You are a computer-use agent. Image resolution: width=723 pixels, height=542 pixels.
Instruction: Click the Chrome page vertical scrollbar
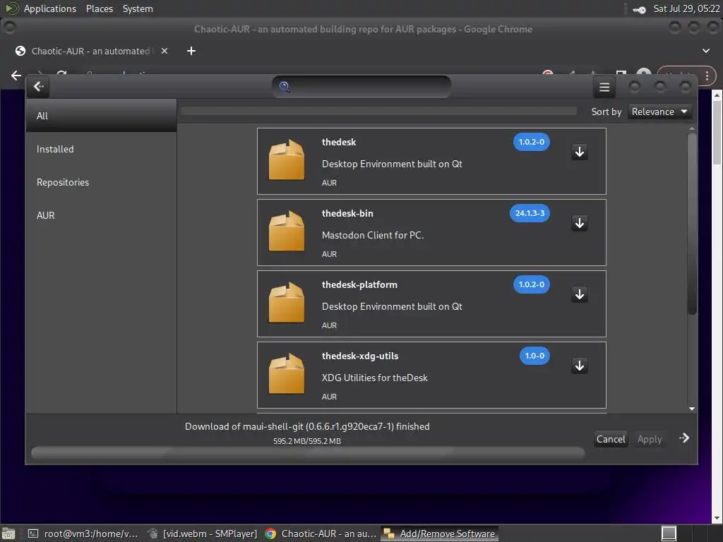[717, 133]
